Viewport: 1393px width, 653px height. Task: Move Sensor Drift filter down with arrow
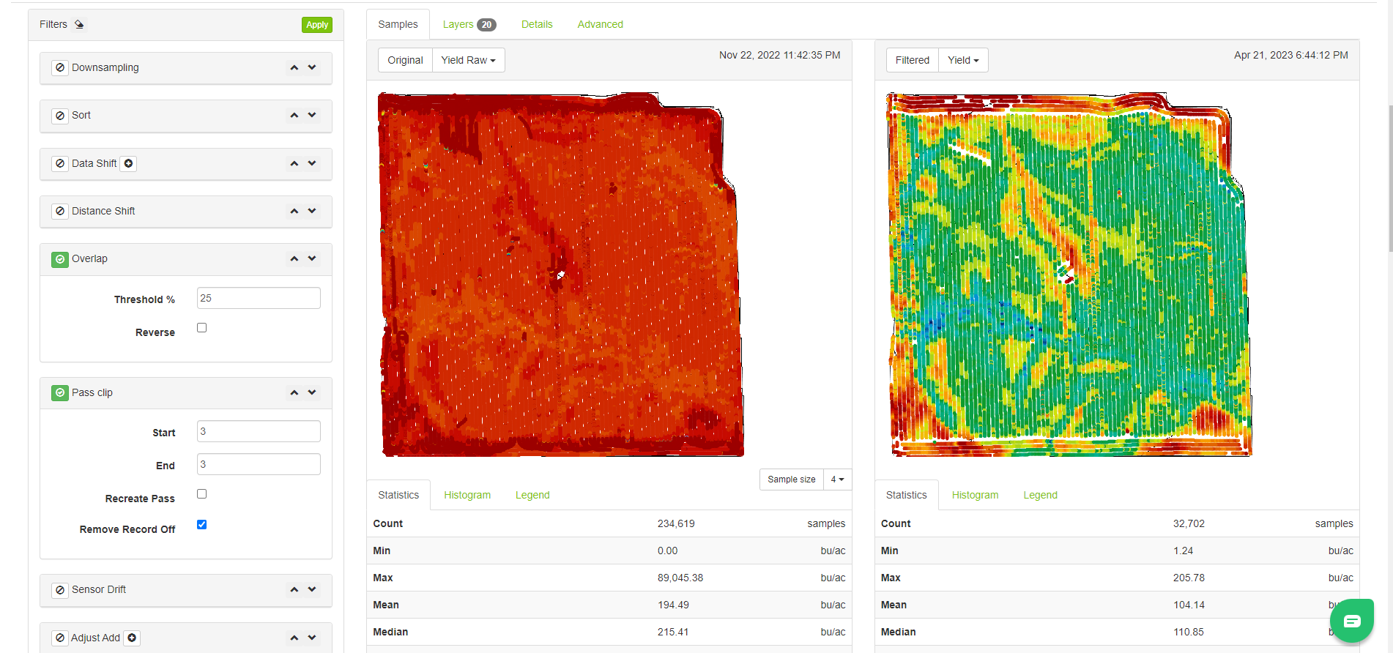pyautogui.click(x=312, y=589)
